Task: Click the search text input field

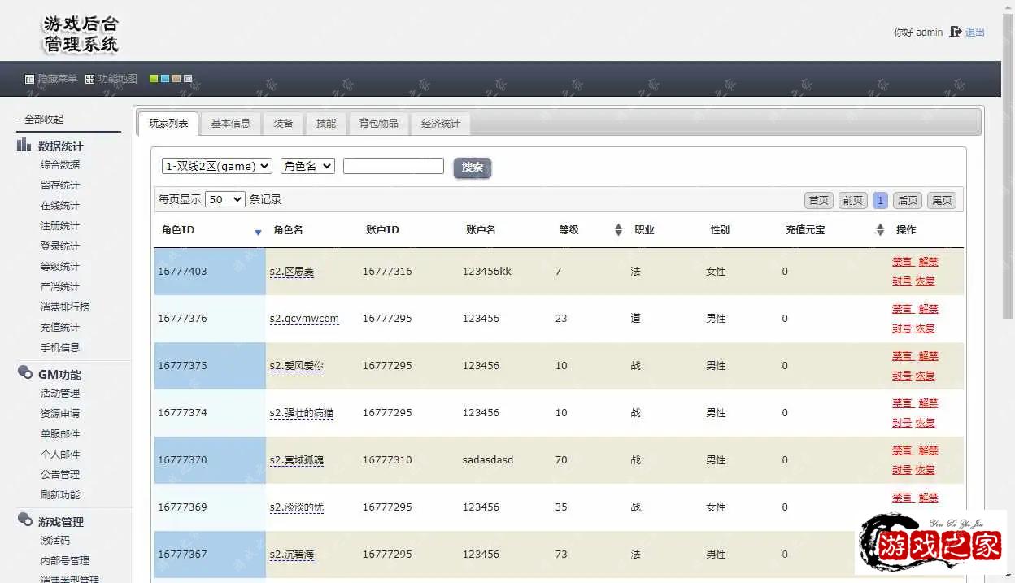Action: pyautogui.click(x=393, y=166)
